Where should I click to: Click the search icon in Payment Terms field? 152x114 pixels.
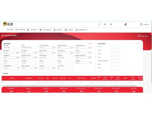(35, 57)
